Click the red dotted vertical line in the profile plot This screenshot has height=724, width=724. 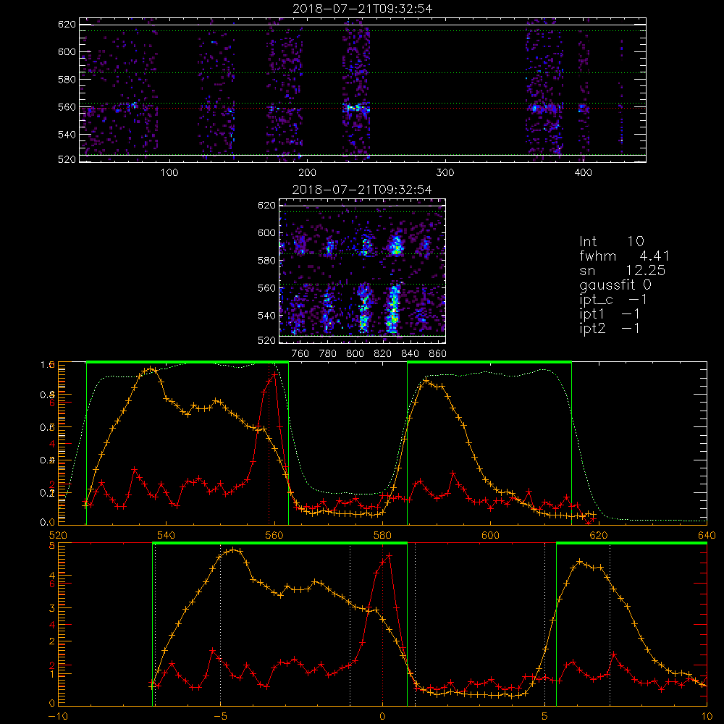(269, 443)
